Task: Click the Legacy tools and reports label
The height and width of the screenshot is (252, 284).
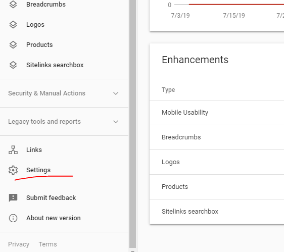Action: (44, 122)
